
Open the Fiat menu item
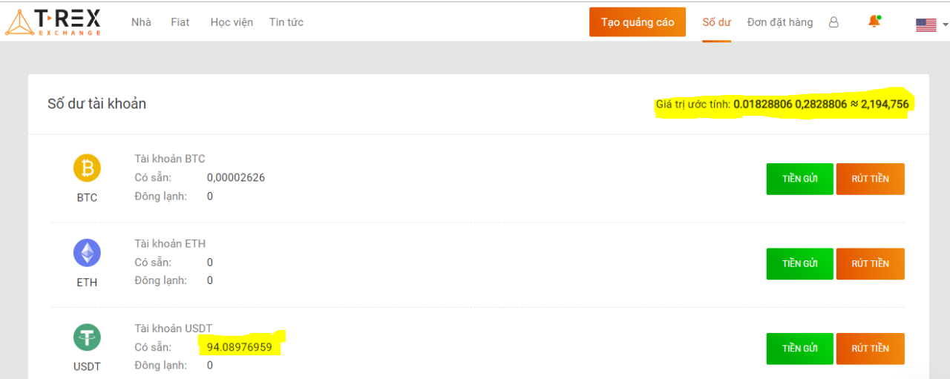click(180, 22)
